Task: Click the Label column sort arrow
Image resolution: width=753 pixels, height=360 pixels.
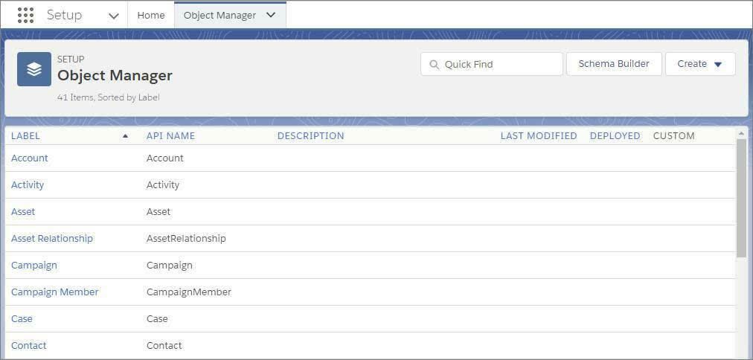Action: click(x=125, y=136)
